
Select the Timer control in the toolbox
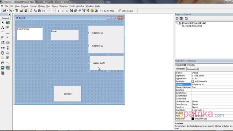point(3,53)
